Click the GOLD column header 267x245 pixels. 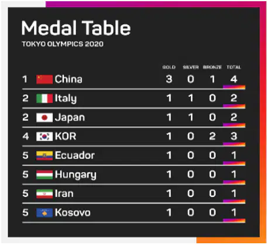point(169,67)
